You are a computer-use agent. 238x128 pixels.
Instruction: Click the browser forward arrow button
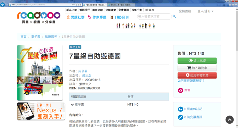click(x=7, y=5)
